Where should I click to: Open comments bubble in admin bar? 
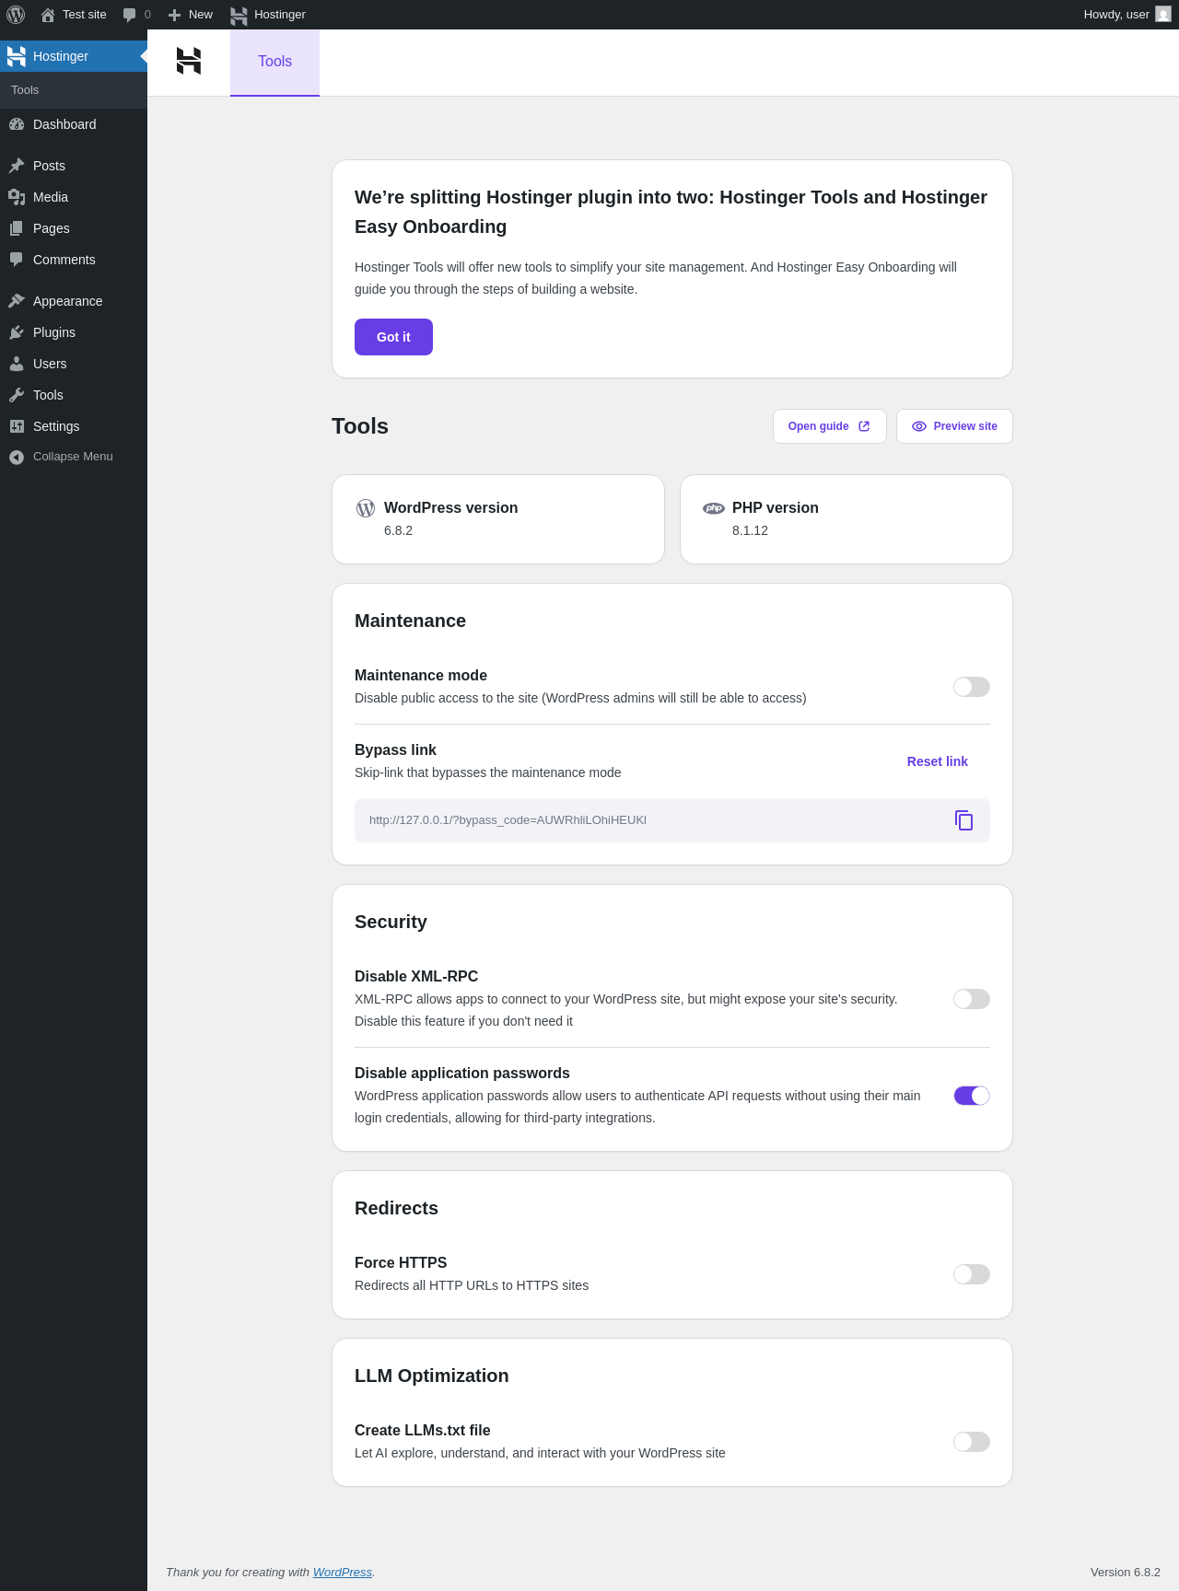[x=130, y=15]
